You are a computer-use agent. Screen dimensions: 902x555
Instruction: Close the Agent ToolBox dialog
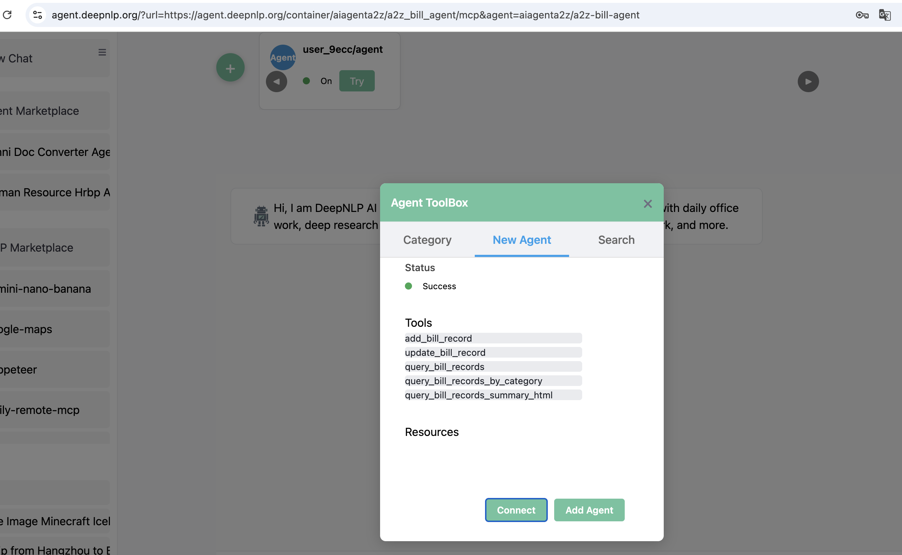647,204
